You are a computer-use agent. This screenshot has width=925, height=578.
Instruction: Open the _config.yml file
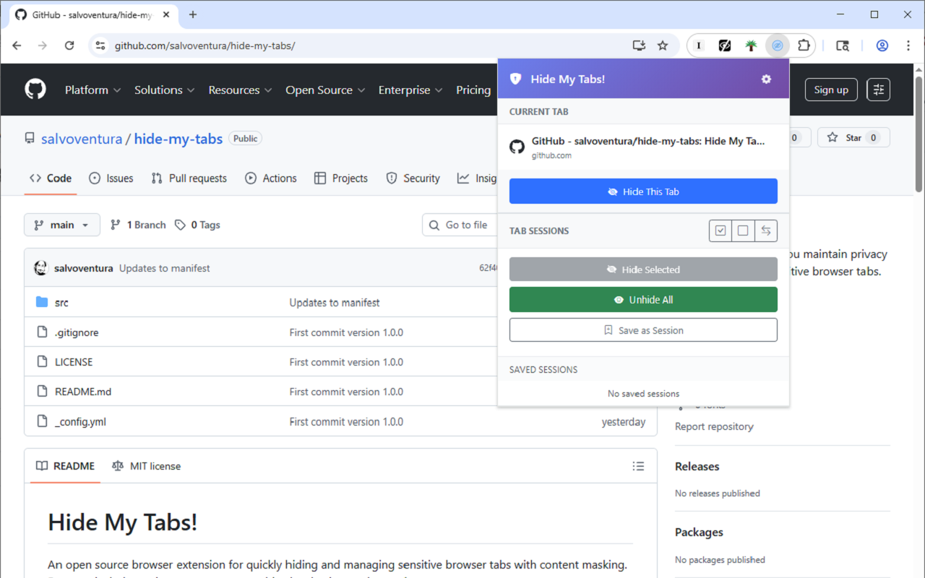pos(80,422)
